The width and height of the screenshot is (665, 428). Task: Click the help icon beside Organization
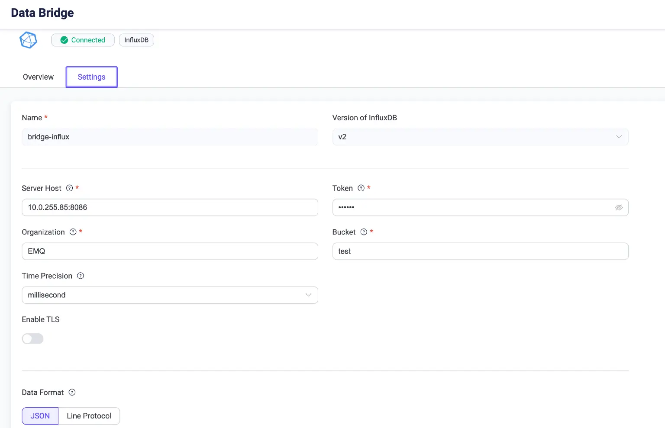pos(73,232)
